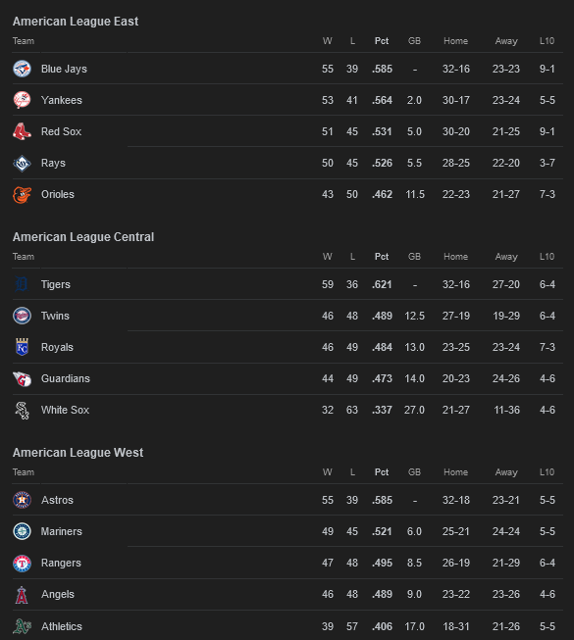
Task: Click the Yankees team logo
Action: [x=22, y=100]
